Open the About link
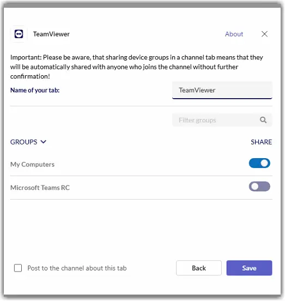Image resolution: width=285 pixels, height=301 pixels. (x=234, y=34)
